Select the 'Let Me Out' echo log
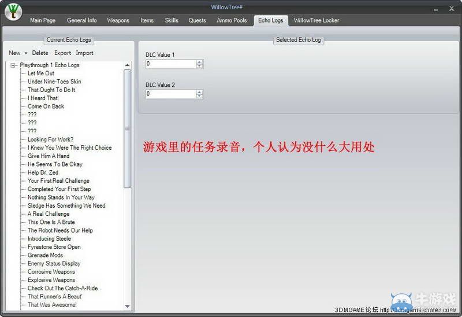Viewport: 462px width, 317px height. click(x=41, y=73)
